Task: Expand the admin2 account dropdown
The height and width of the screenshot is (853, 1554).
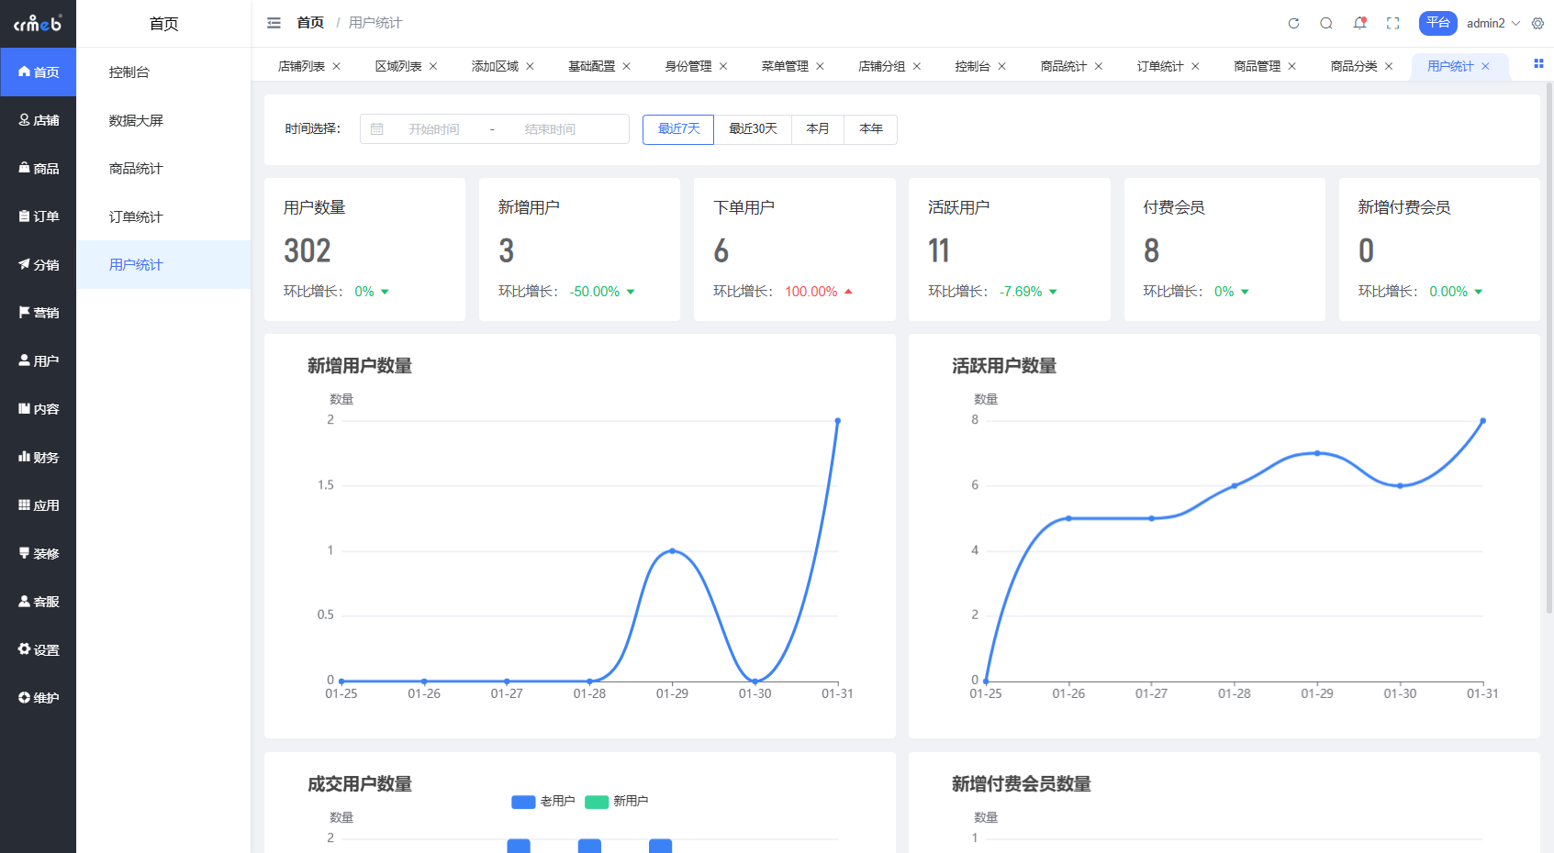Action: tap(1493, 24)
